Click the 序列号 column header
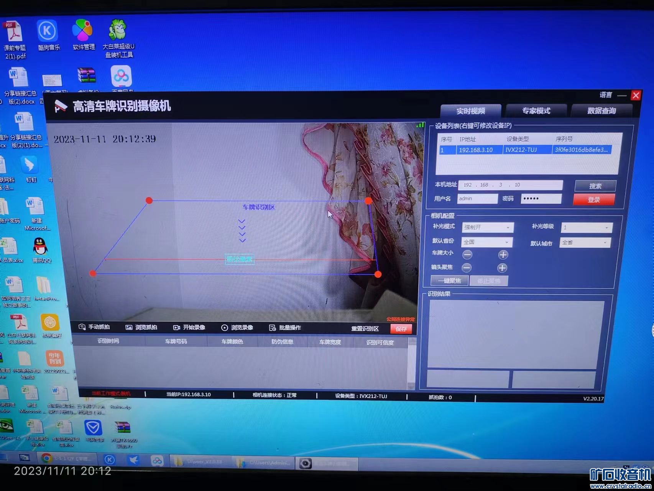 point(564,139)
